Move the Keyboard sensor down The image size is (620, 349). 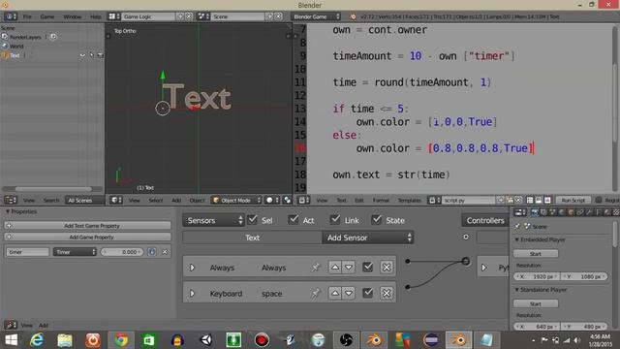pyautogui.click(x=349, y=293)
